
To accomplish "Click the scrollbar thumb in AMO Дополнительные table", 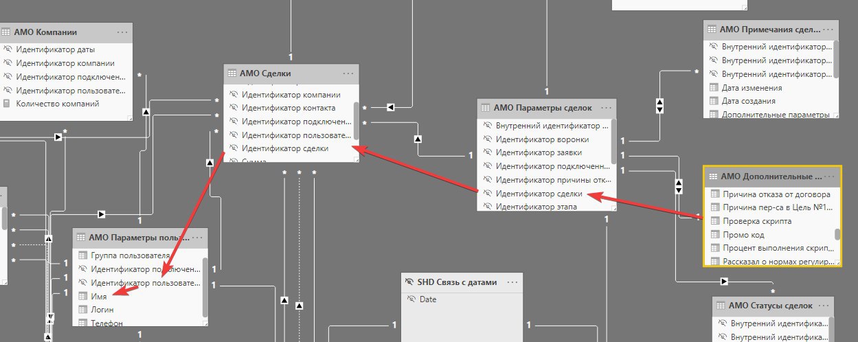I will pos(837,234).
